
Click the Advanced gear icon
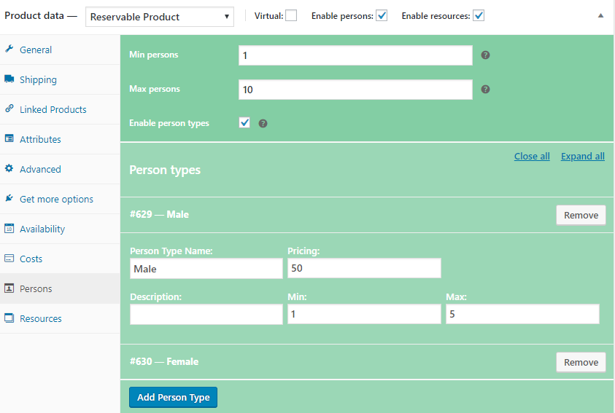(9, 169)
